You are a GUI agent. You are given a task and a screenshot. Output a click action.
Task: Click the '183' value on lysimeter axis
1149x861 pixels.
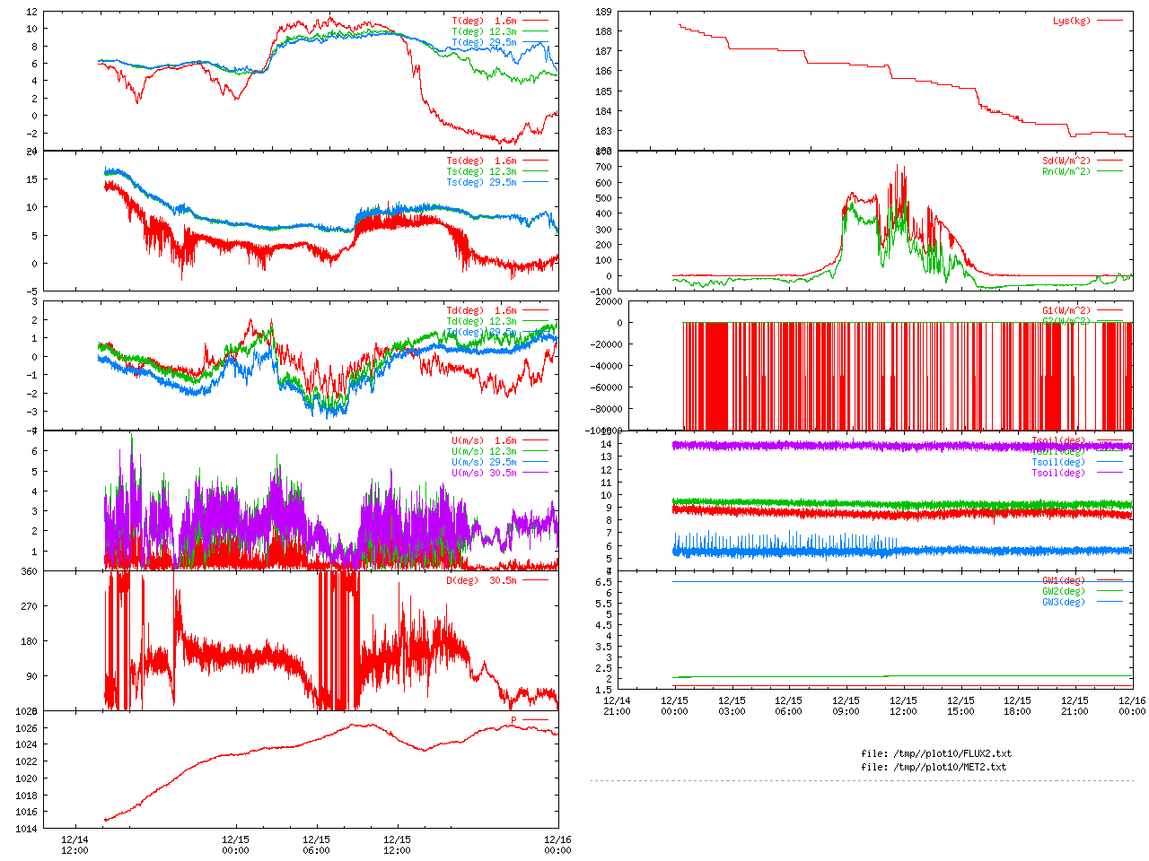[x=603, y=132]
